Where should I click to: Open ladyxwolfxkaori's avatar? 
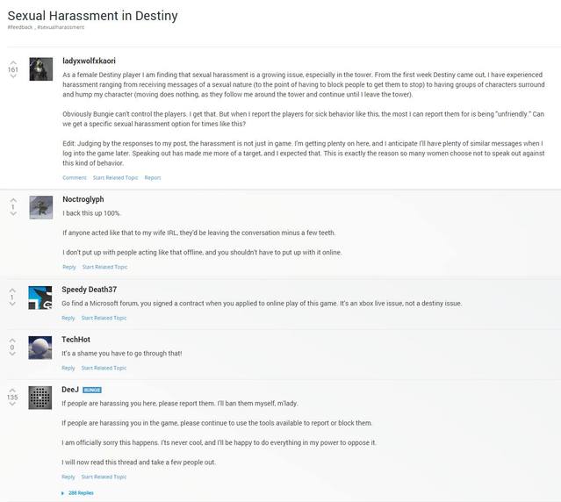(41, 68)
